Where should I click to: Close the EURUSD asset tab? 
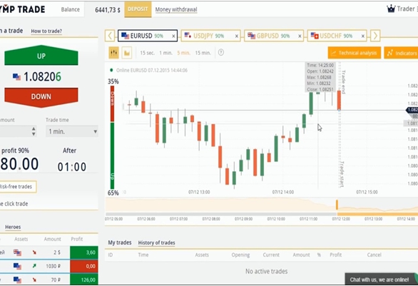(173, 36)
